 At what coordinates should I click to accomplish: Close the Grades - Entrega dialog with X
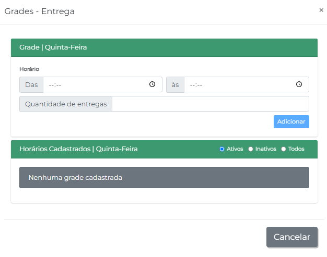click(321, 10)
